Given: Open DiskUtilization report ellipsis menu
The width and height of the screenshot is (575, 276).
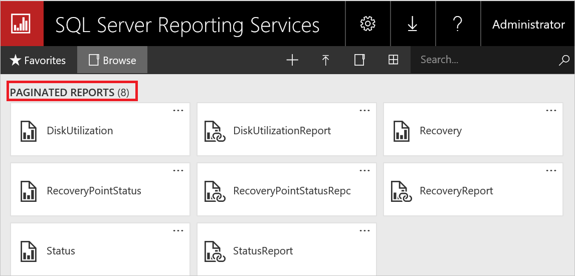Looking at the screenshot, I should 178,110.
